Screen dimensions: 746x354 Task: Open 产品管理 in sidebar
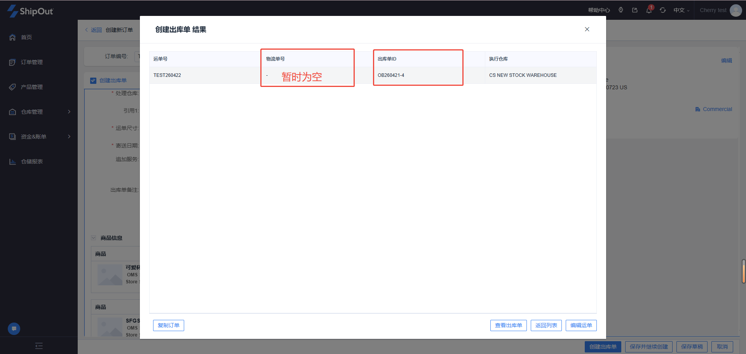32,87
